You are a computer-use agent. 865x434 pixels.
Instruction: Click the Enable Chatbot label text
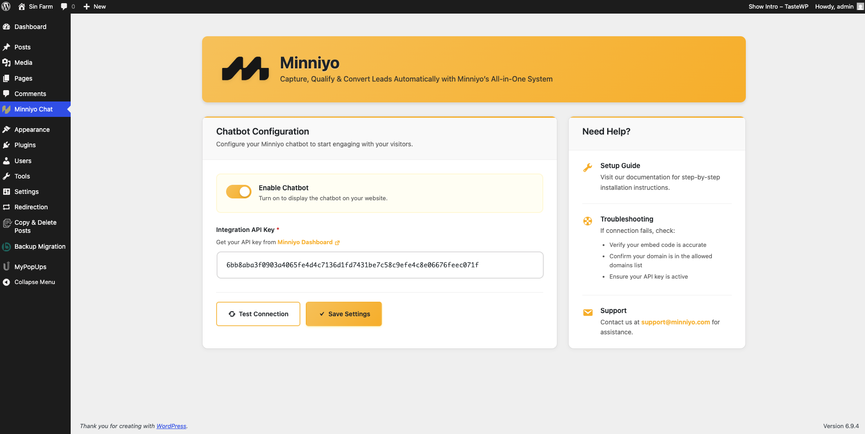[284, 188]
